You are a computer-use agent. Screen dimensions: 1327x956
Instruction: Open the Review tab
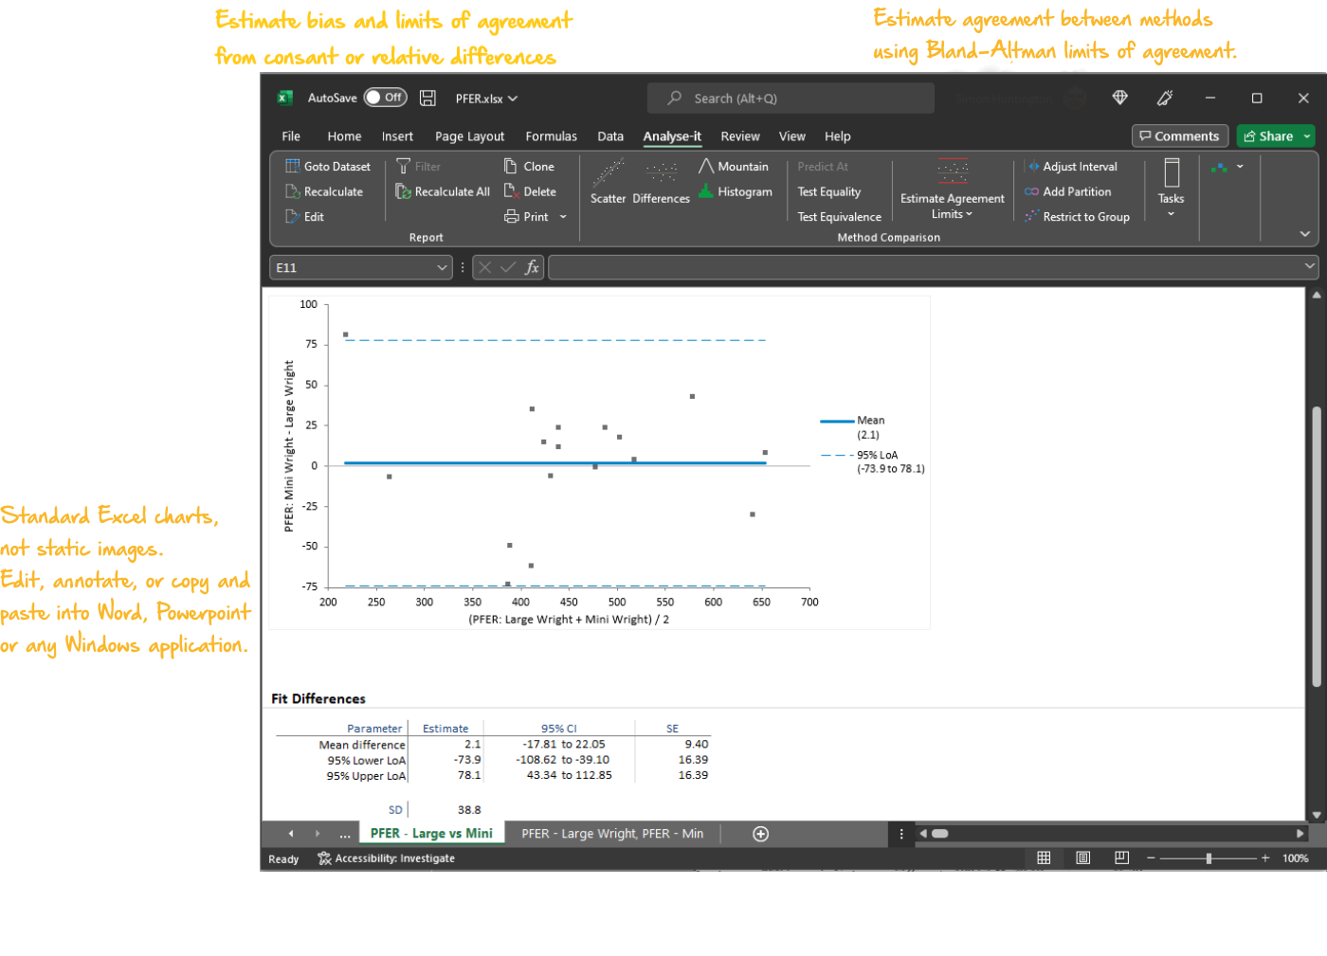(x=740, y=136)
